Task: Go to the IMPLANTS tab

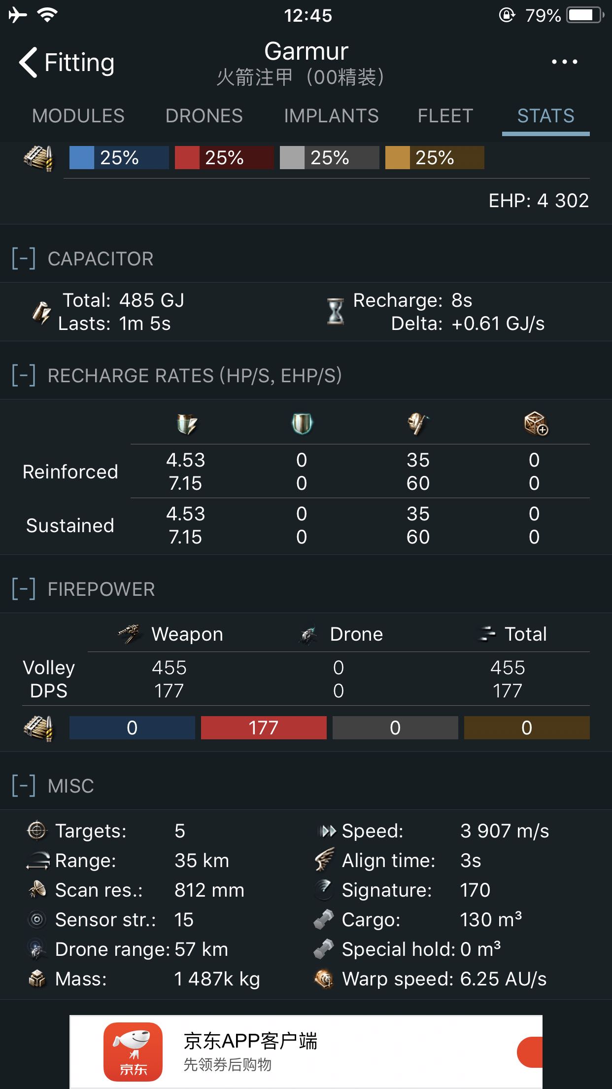Action: [x=331, y=116]
